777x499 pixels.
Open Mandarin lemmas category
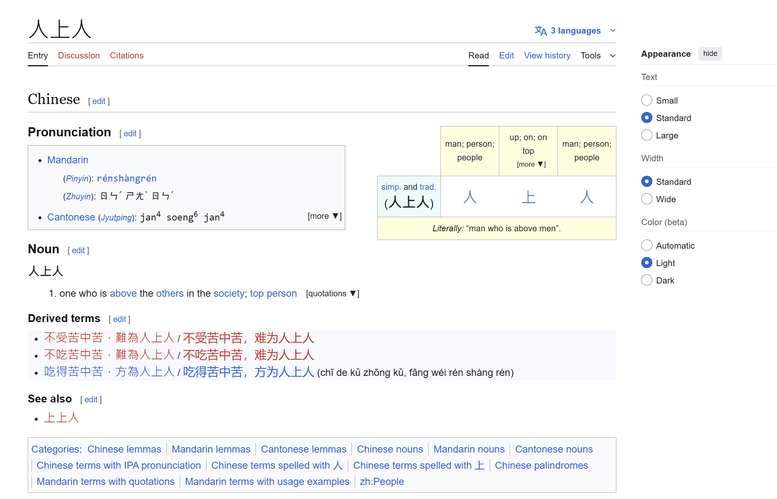(211, 449)
